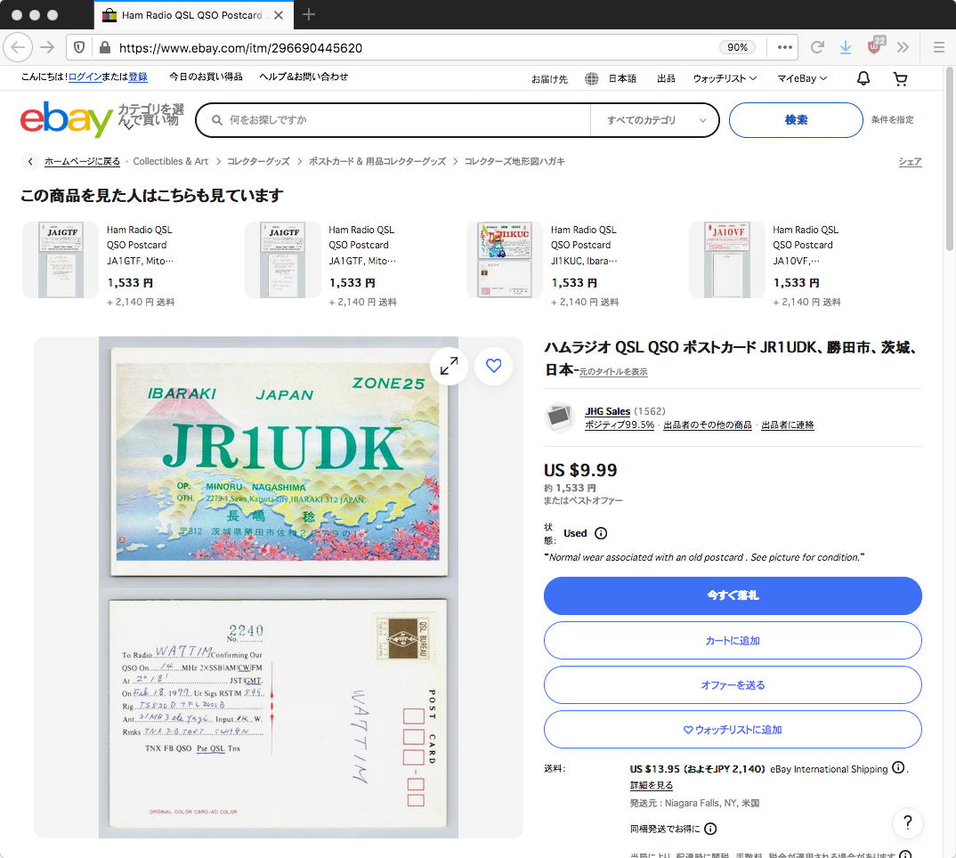The image size is (956, 858).
Task: Open JA1OVF postcard thumbnail
Action: pyautogui.click(x=726, y=260)
